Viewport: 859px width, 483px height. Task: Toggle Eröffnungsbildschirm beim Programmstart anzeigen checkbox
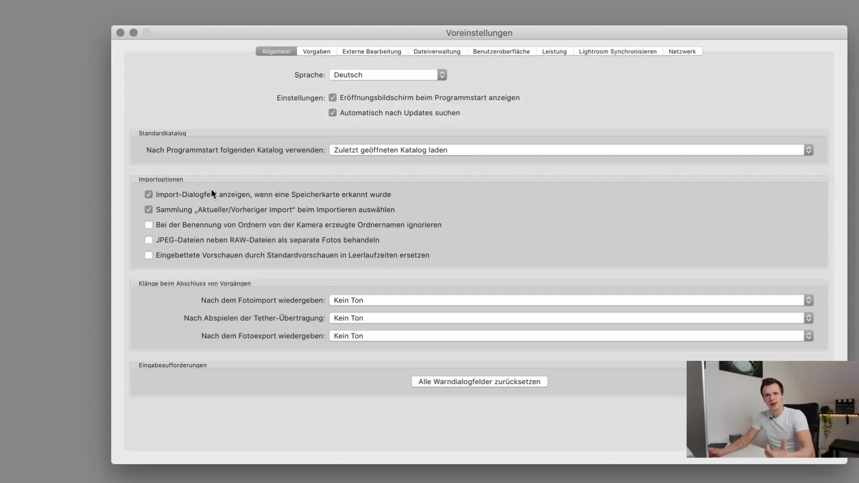pos(332,97)
